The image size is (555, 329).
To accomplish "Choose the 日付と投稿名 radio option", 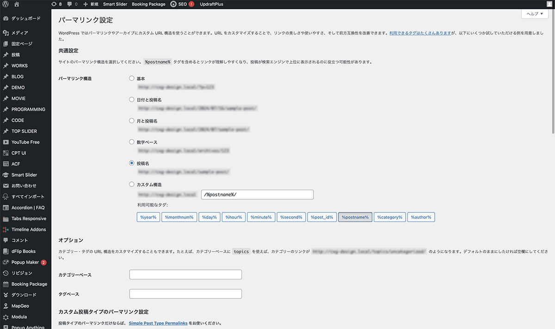I will tap(132, 99).
